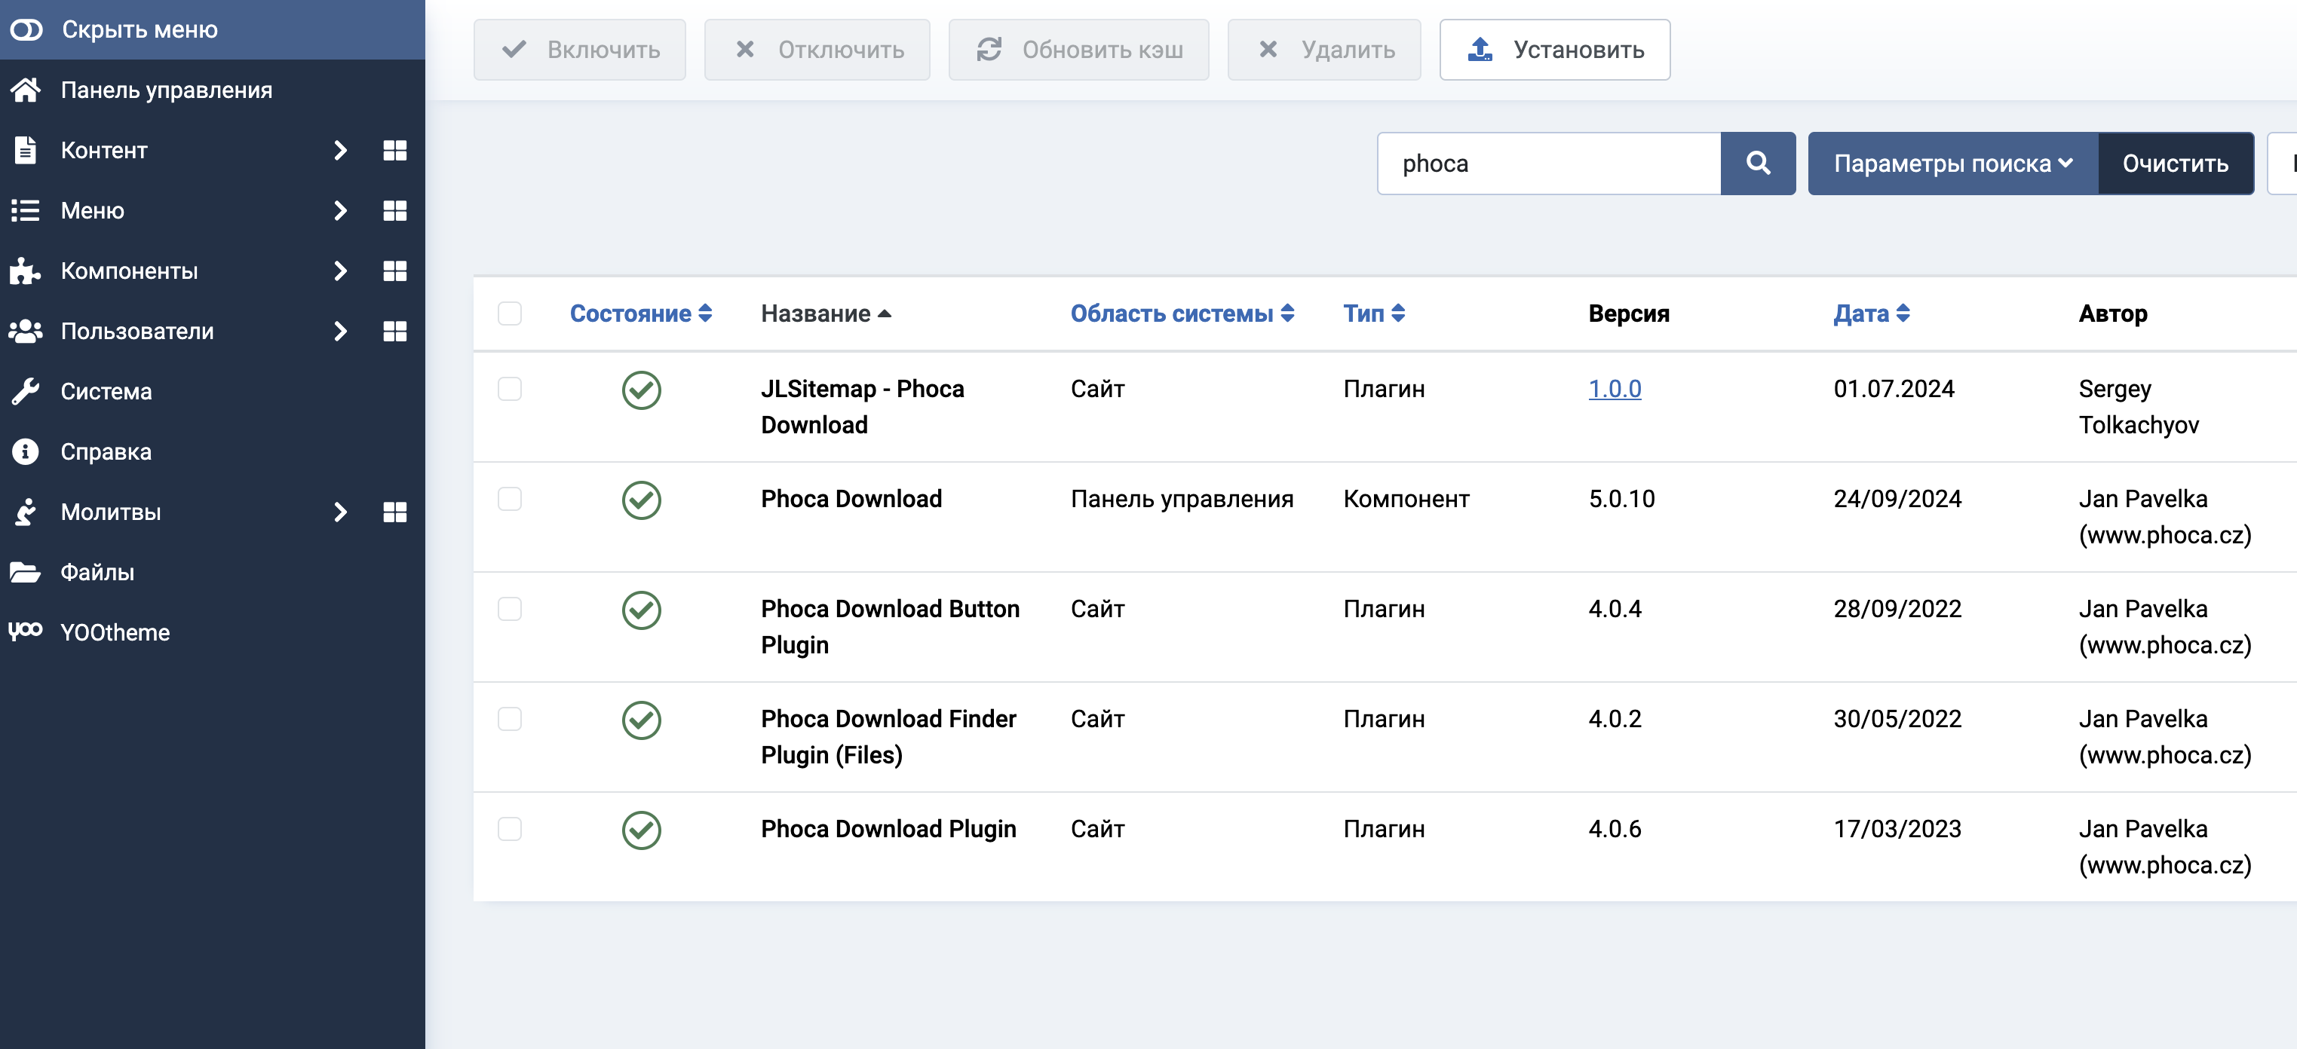Screen dimensions: 2297x1049
Task: Open Компоненты dashboard grid icon
Action: 394,271
